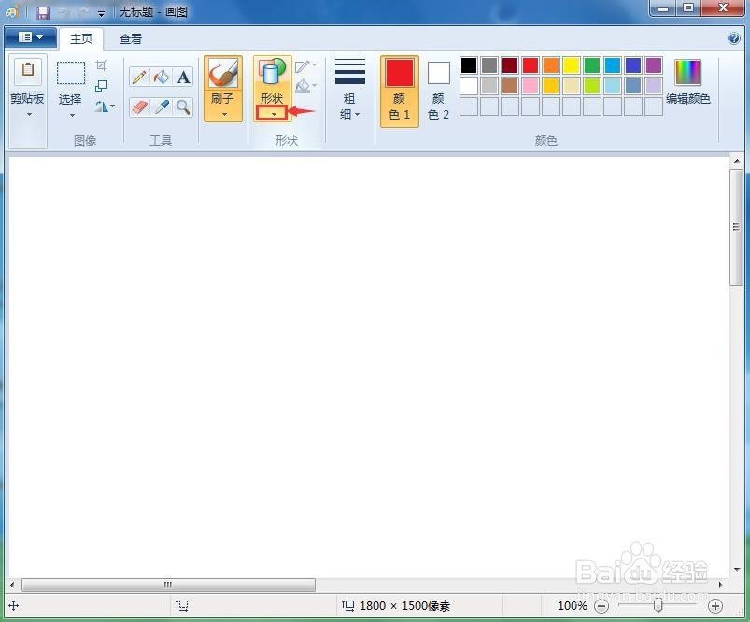750x622 pixels.
Task: Open Edit colors dialog
Action: pyautogui.click(x=687, y=82)
